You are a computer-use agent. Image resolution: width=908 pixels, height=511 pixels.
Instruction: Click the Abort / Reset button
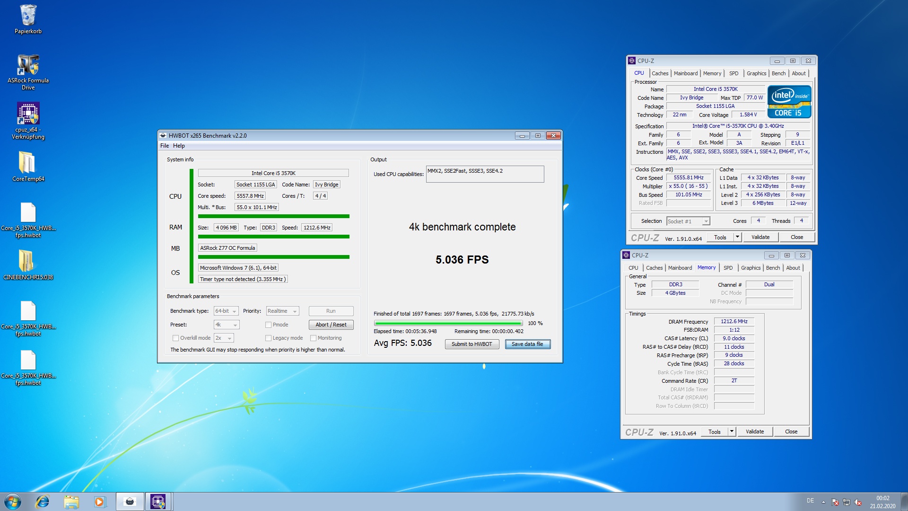(x=331, y=325)
